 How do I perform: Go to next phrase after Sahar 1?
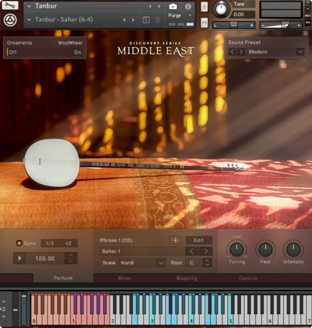[206, 251]
